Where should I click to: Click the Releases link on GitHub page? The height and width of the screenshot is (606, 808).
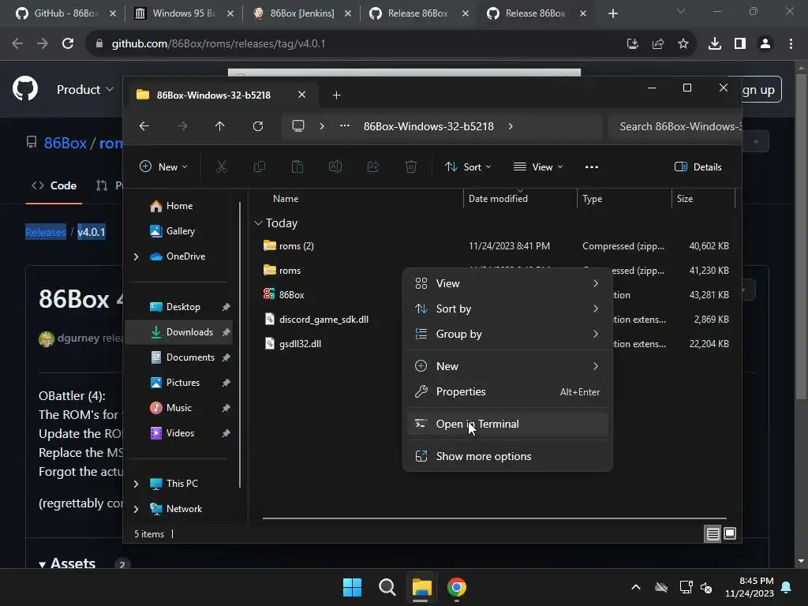point(46,232)
